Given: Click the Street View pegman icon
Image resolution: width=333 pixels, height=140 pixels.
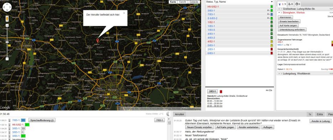Looking at the screenshot, I should [7, 19].
